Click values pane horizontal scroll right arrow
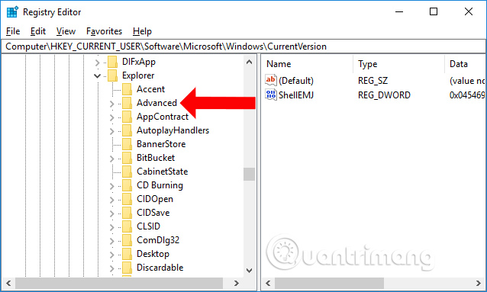Viewport: 487px width, 292px height. (479, 283)
